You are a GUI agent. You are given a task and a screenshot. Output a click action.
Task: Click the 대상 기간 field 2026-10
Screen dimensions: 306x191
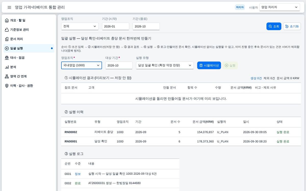[x=119, y=65]
